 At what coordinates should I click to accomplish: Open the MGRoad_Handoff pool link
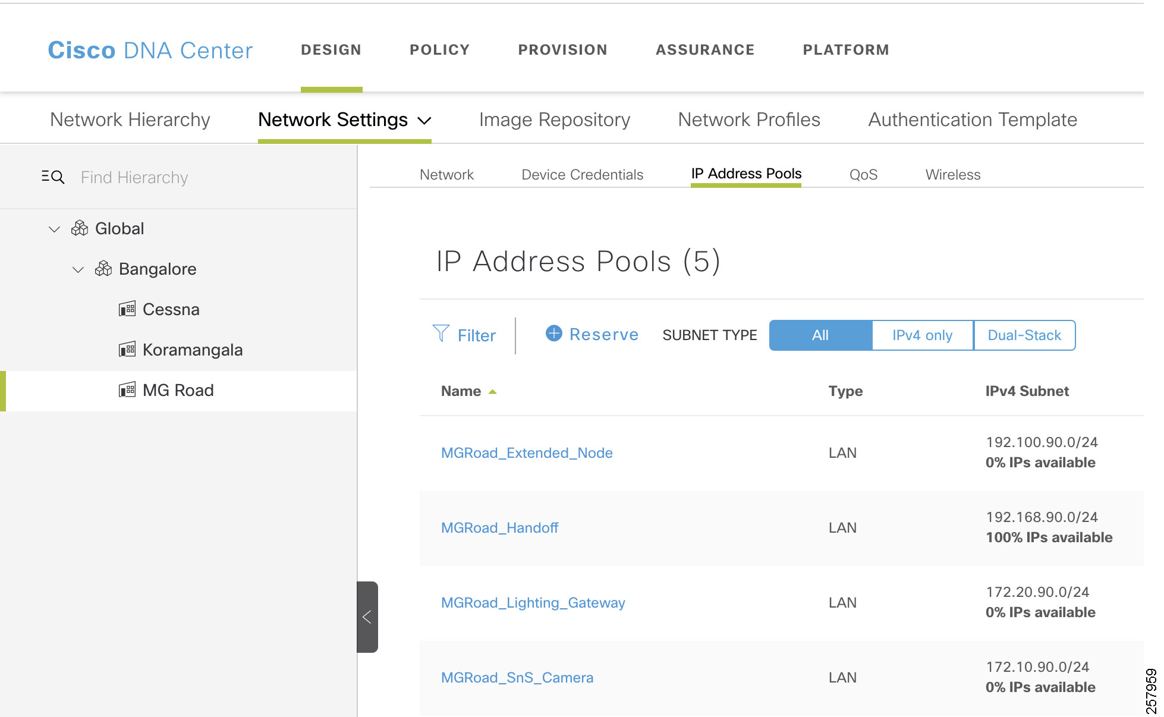(499, 528)
